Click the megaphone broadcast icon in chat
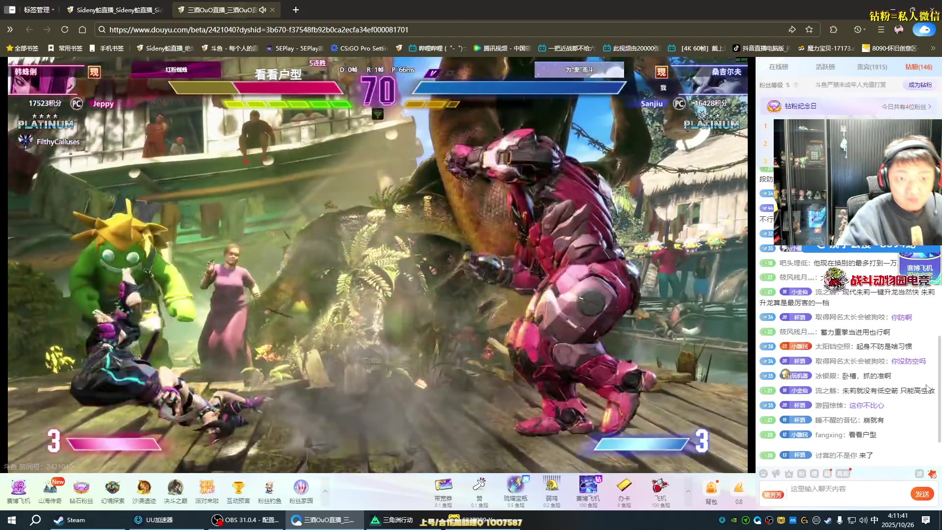The image size is (942, 530). pos(776,474)
